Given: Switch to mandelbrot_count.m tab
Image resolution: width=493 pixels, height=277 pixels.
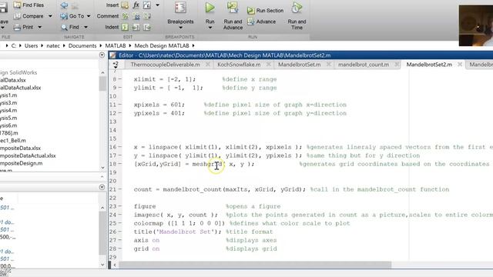Looking at the screenshot, I should click(364, 65).
